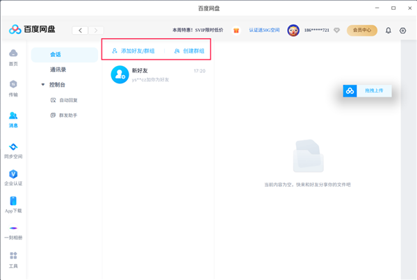Image resolution: width=417 pixels, height=280 pixels.
Task: Click the user avatar in the header
Action: [x=293, y=31]
